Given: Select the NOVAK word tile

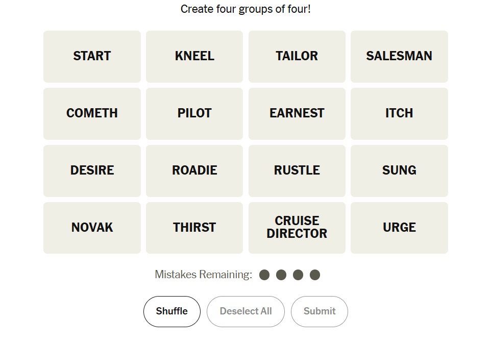Looking at the screenshot, I should pos(92,228).
